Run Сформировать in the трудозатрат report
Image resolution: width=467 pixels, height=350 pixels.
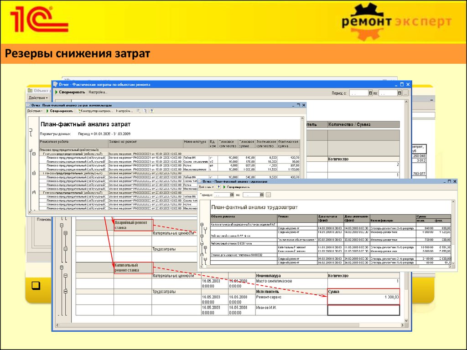(236, 187)
